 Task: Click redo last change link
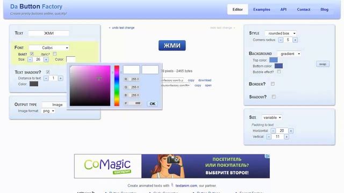(x=221, y=28)
